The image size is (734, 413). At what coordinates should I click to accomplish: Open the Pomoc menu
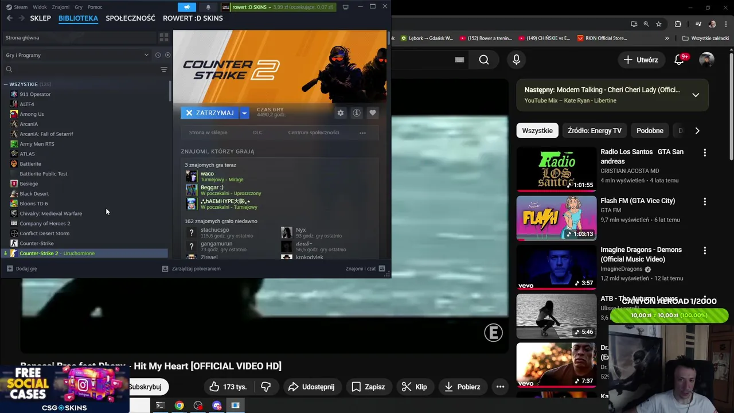(x=95, y=7)
